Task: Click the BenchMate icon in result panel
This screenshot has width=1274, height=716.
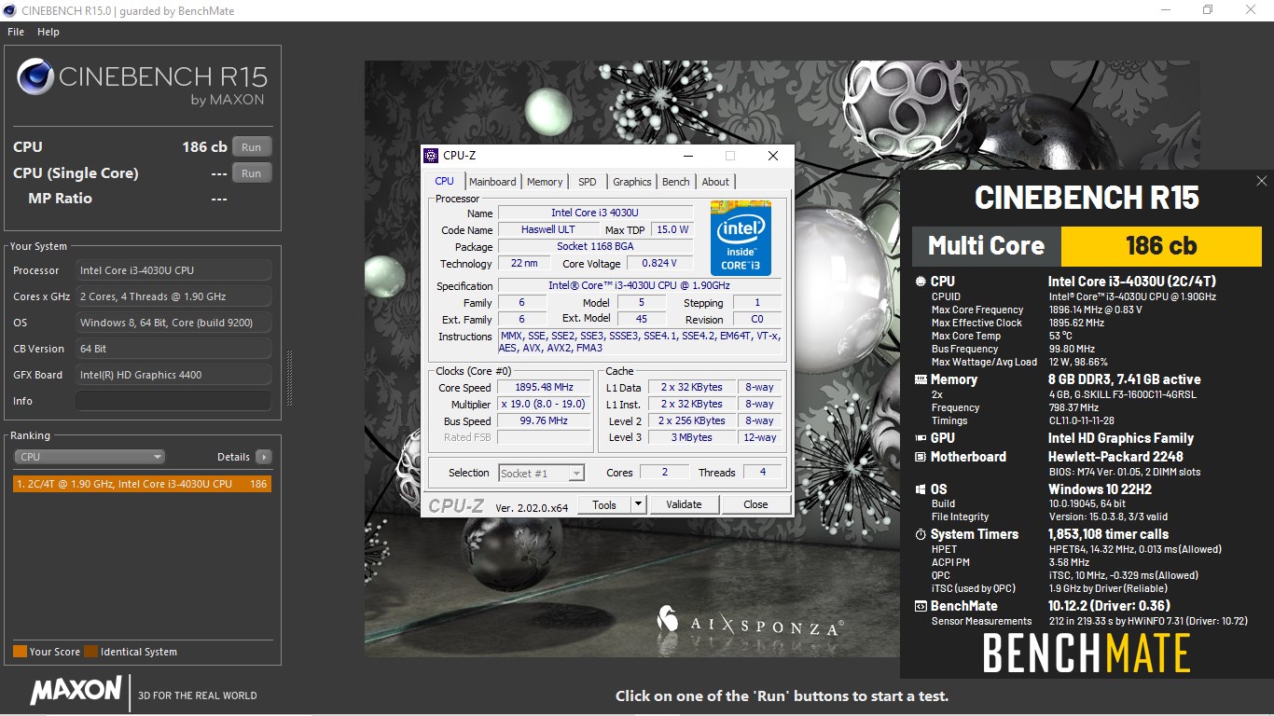Action: point(921,606)
